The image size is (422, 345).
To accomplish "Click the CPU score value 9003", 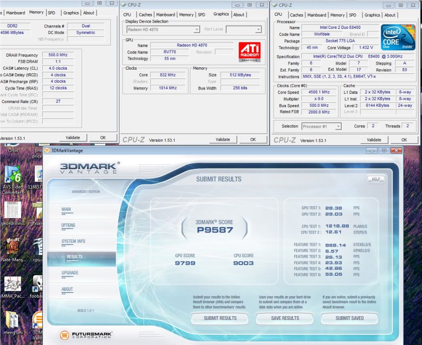I will click(x=243, y=263).
